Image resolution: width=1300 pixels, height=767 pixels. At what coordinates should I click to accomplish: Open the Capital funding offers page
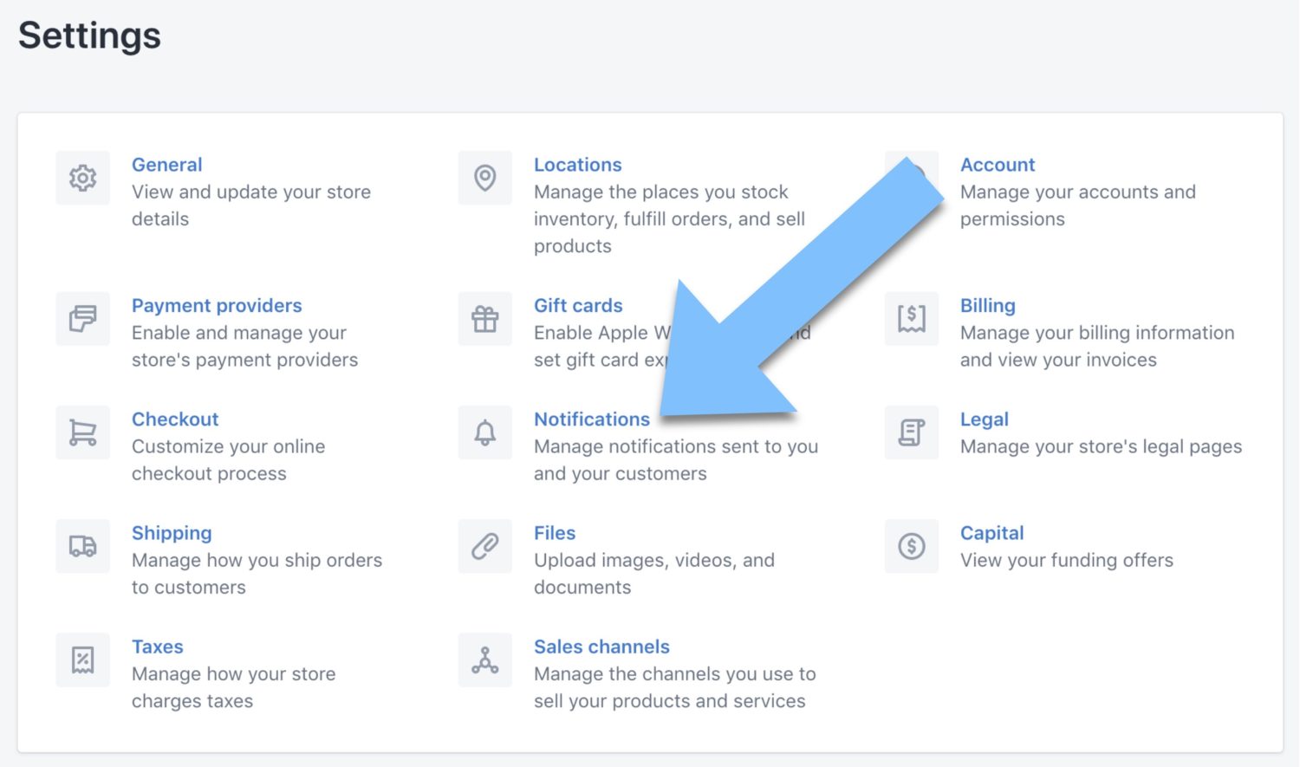pos(991,533)
